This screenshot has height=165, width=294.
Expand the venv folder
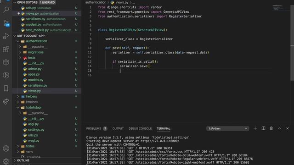coord(18,152)
